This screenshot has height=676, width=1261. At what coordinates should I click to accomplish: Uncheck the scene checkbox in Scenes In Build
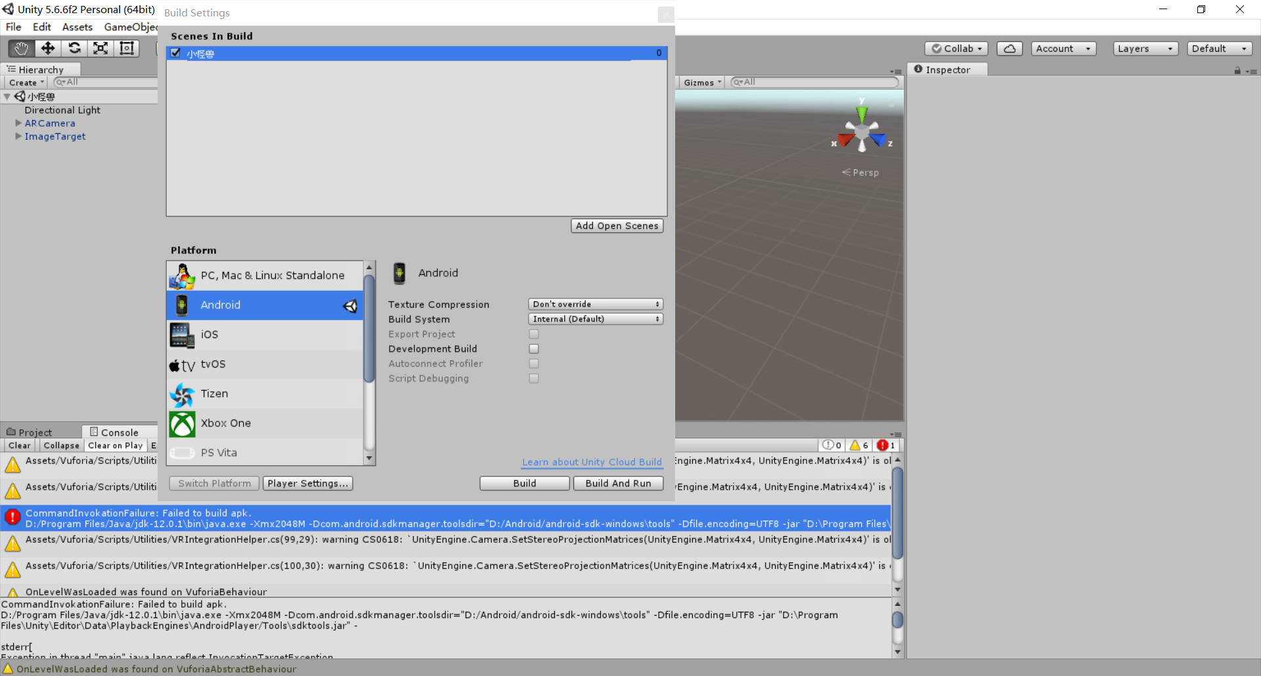coord(175,53)
